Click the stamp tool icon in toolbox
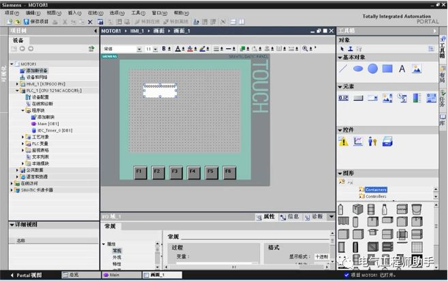Image resolution: width=448 pixels, height=281 pixels. point(350,49)
